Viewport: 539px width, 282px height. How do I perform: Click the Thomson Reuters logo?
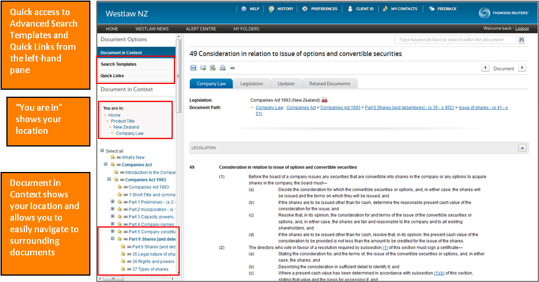503,13
